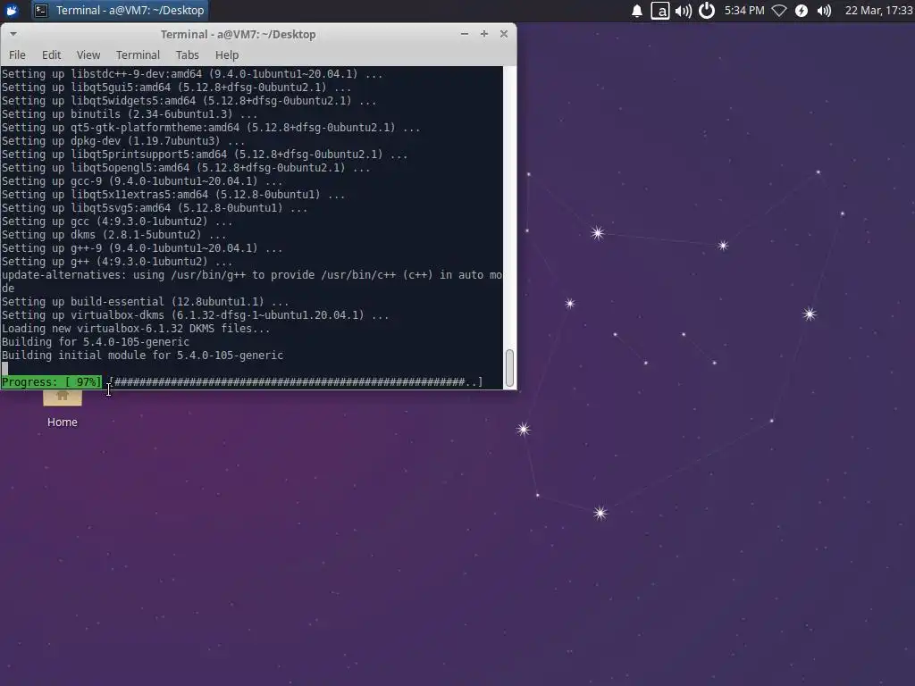Click the keyboard layout 'a' indicator
Screen dimensions: 915x686
click(x=660, y=11)
